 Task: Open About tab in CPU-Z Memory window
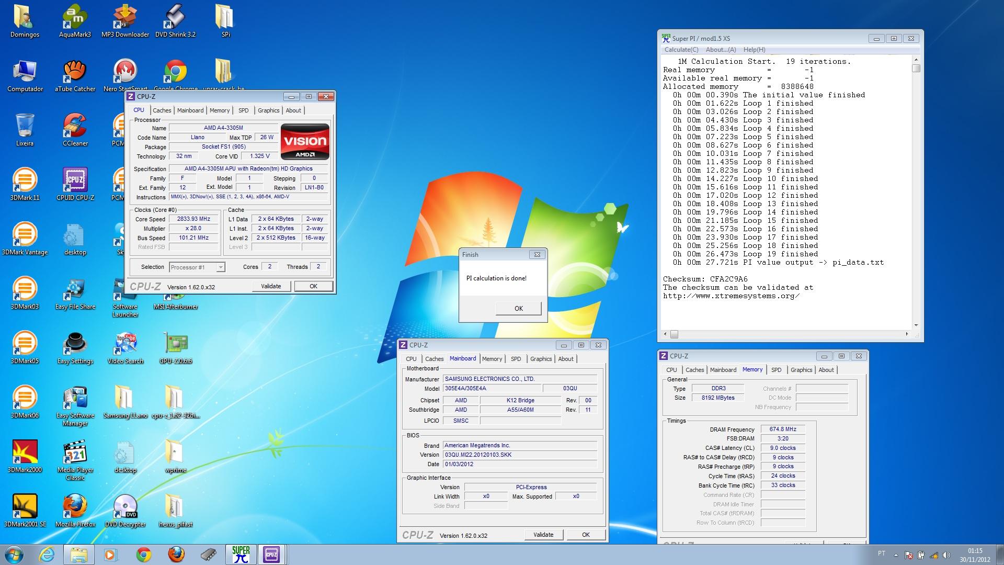coord(826,370)
